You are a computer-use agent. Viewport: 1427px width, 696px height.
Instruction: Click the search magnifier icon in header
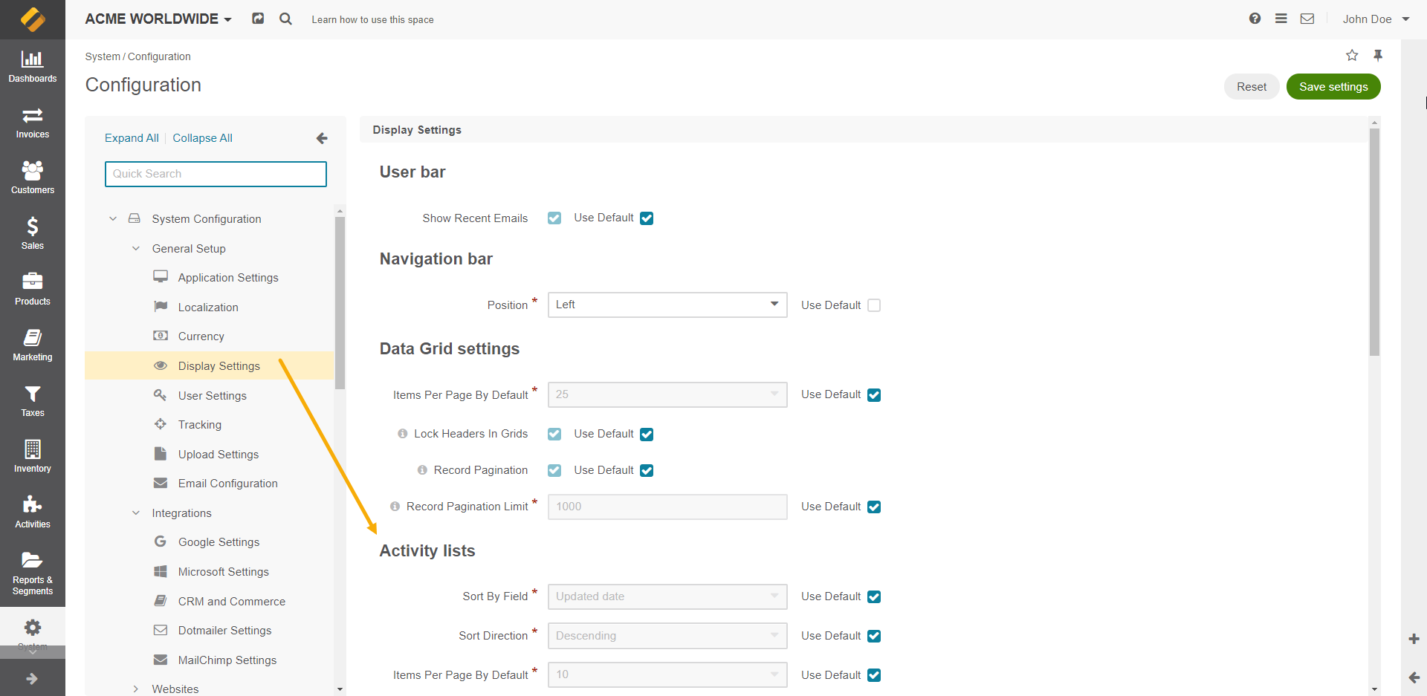click(285, 19)
